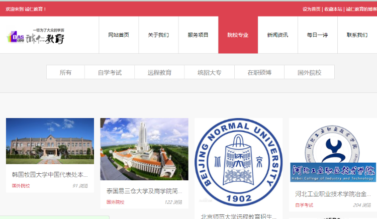
Task: Go to 关于我们 page
Action: (x=158, y=35)
